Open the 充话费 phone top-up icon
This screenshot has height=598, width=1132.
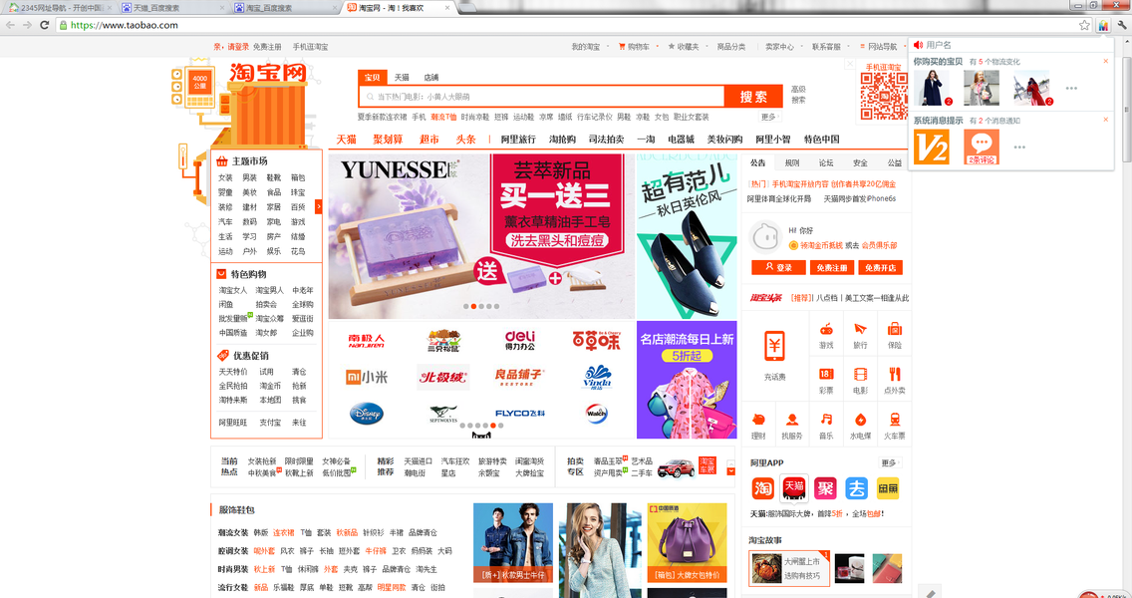[x=774, y=346]
